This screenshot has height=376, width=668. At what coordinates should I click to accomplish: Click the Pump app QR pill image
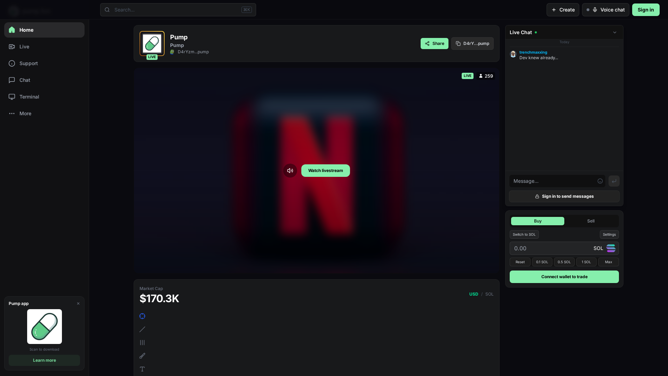tap(45, 327)
